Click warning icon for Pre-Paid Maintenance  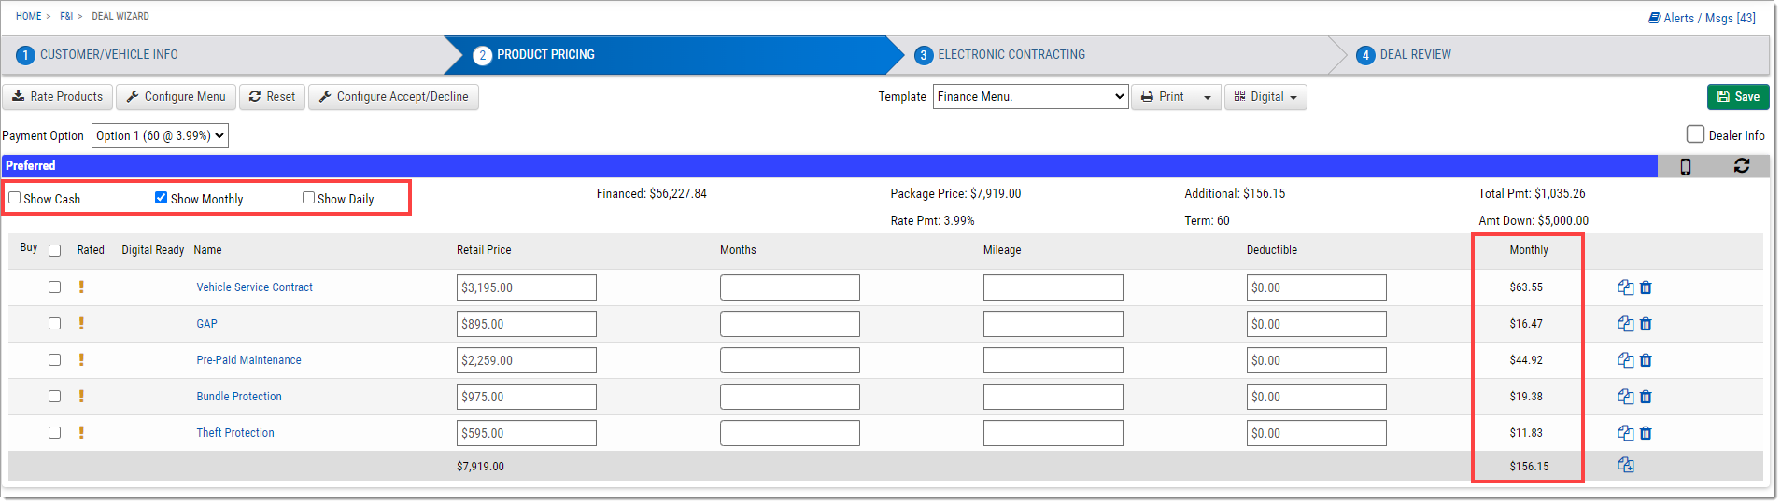pos(81,359)
